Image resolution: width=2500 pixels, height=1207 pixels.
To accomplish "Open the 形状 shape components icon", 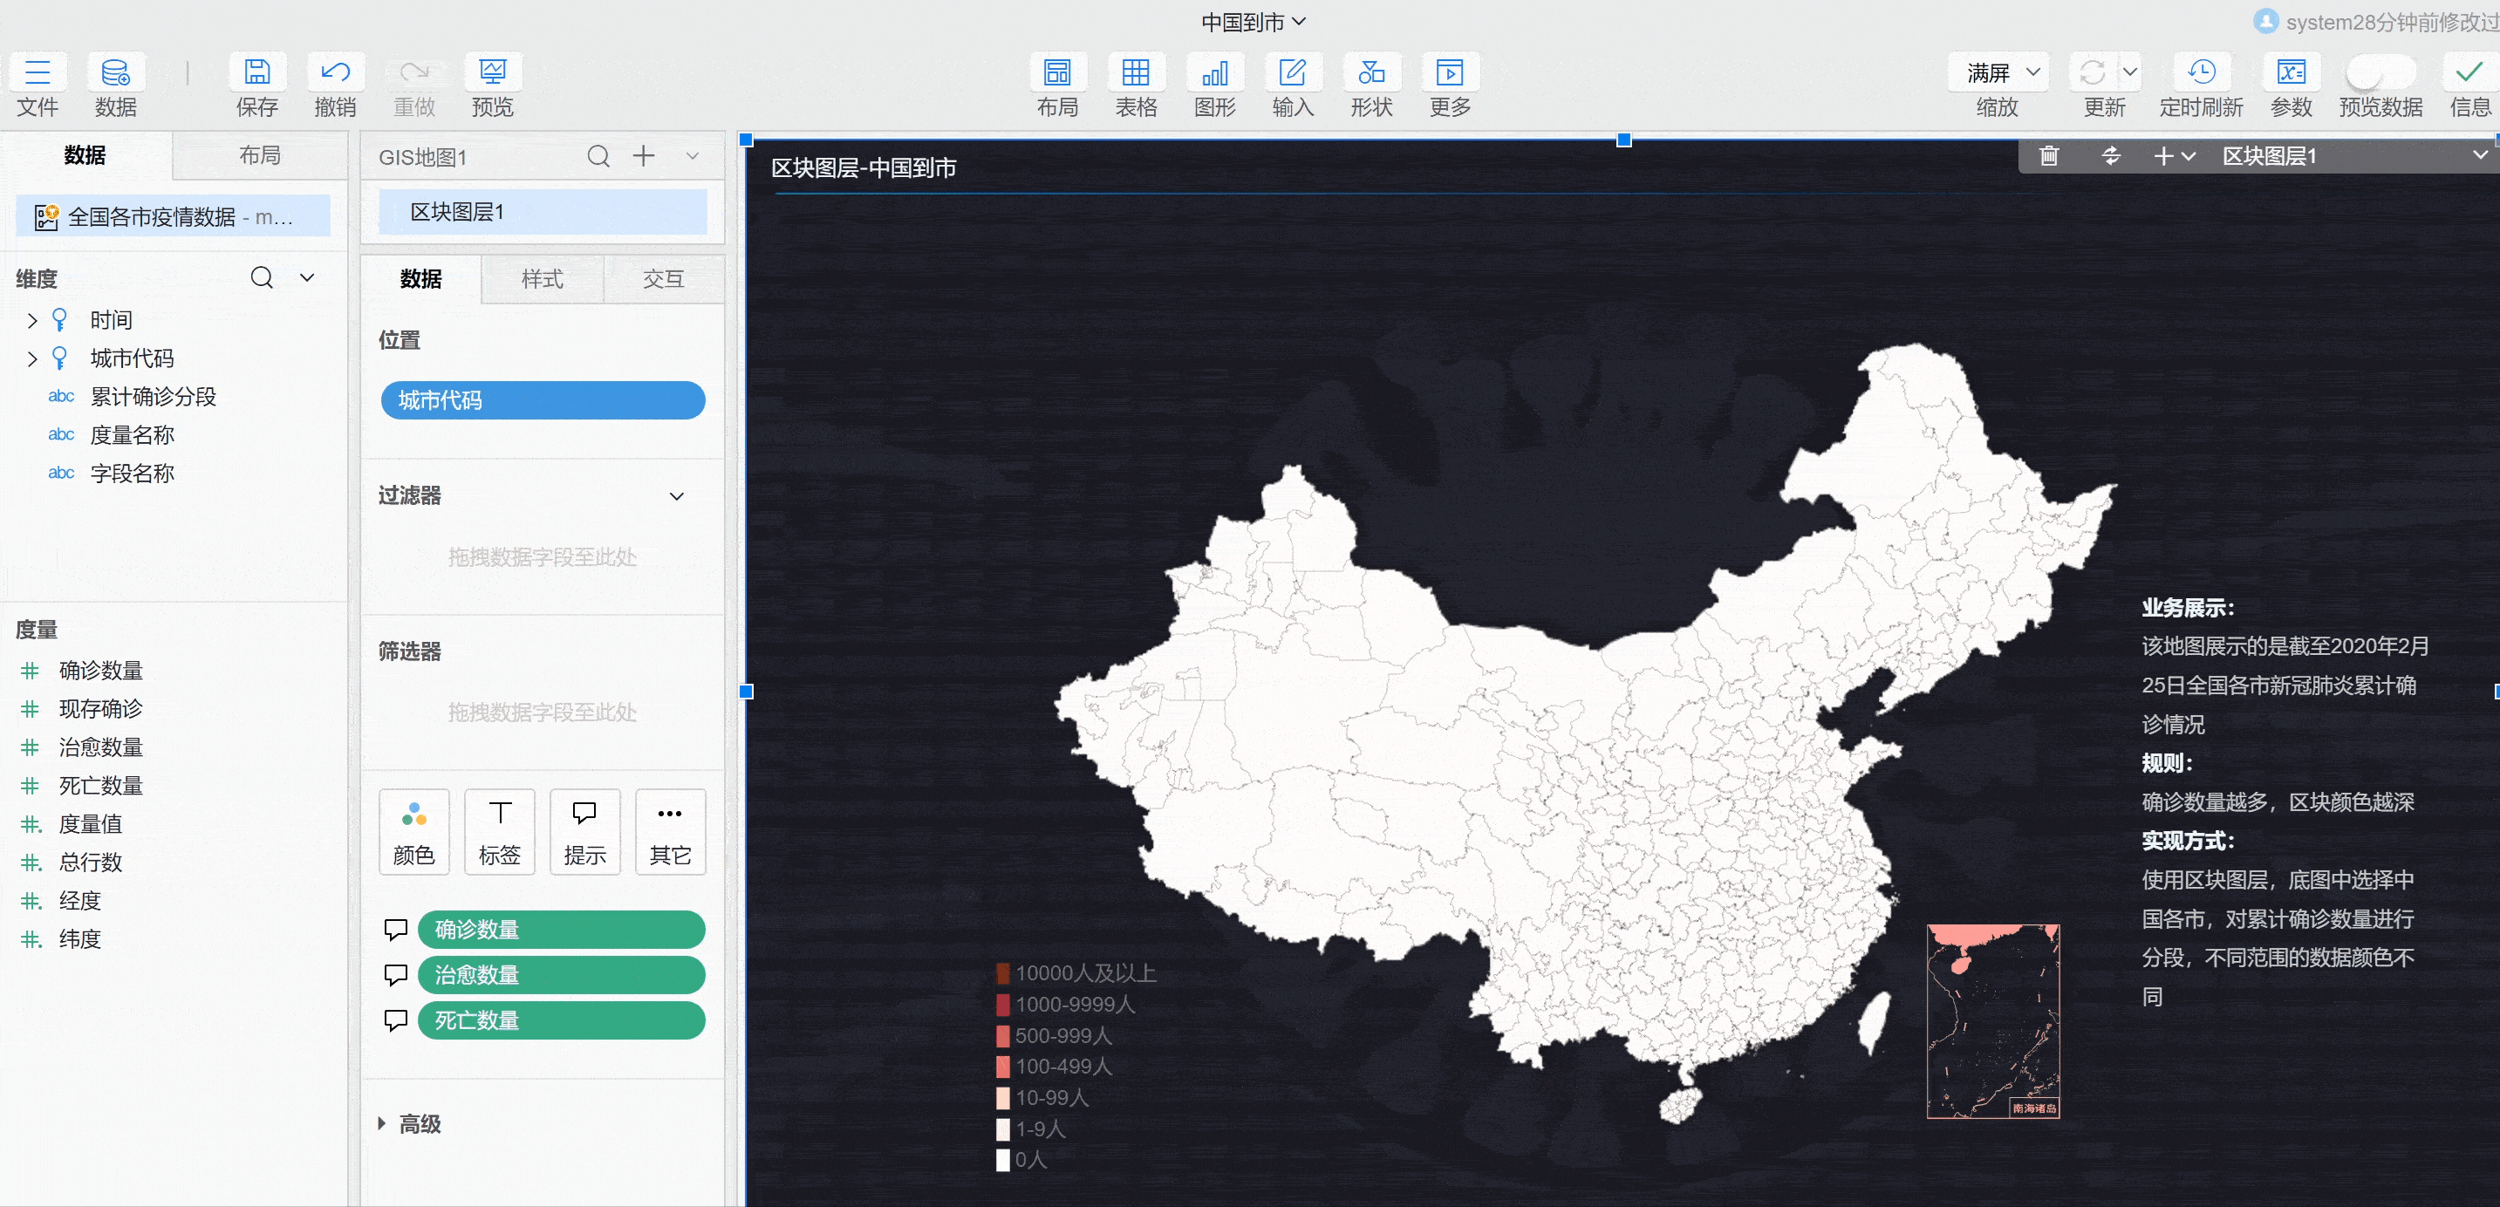I will click(x=1371, y=72).
